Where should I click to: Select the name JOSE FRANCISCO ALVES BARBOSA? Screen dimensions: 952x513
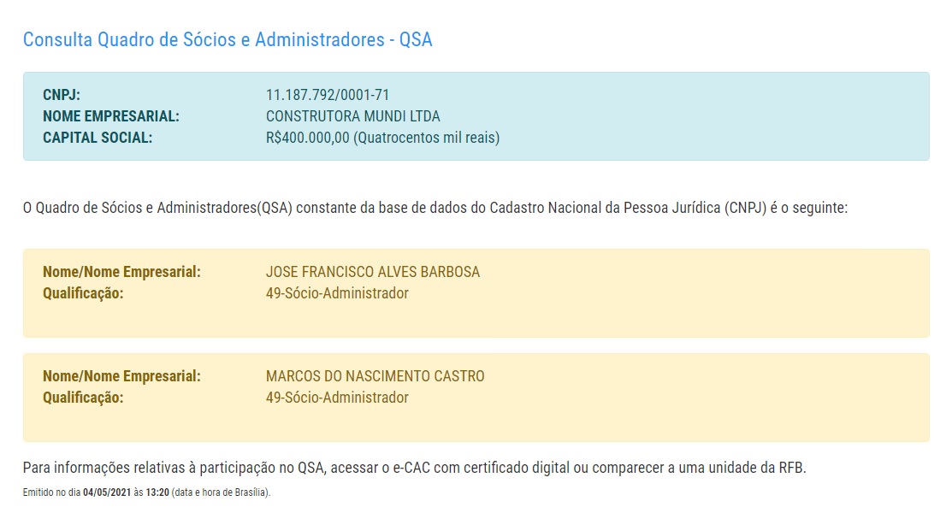coord(373,272)
